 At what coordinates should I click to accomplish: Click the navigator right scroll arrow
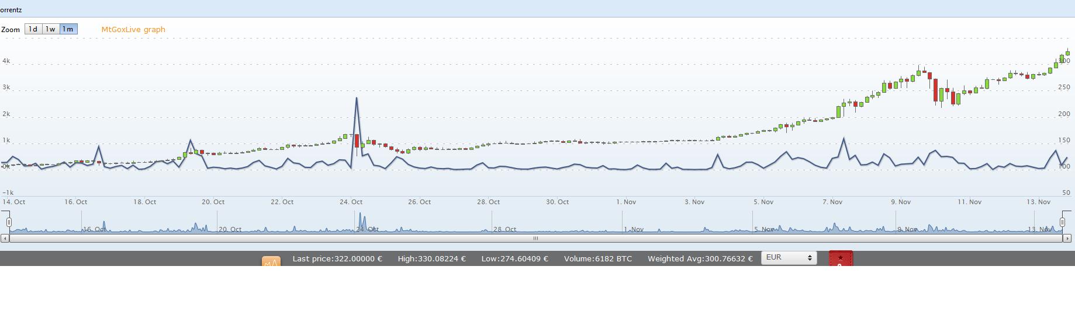tap(1067, 238)
